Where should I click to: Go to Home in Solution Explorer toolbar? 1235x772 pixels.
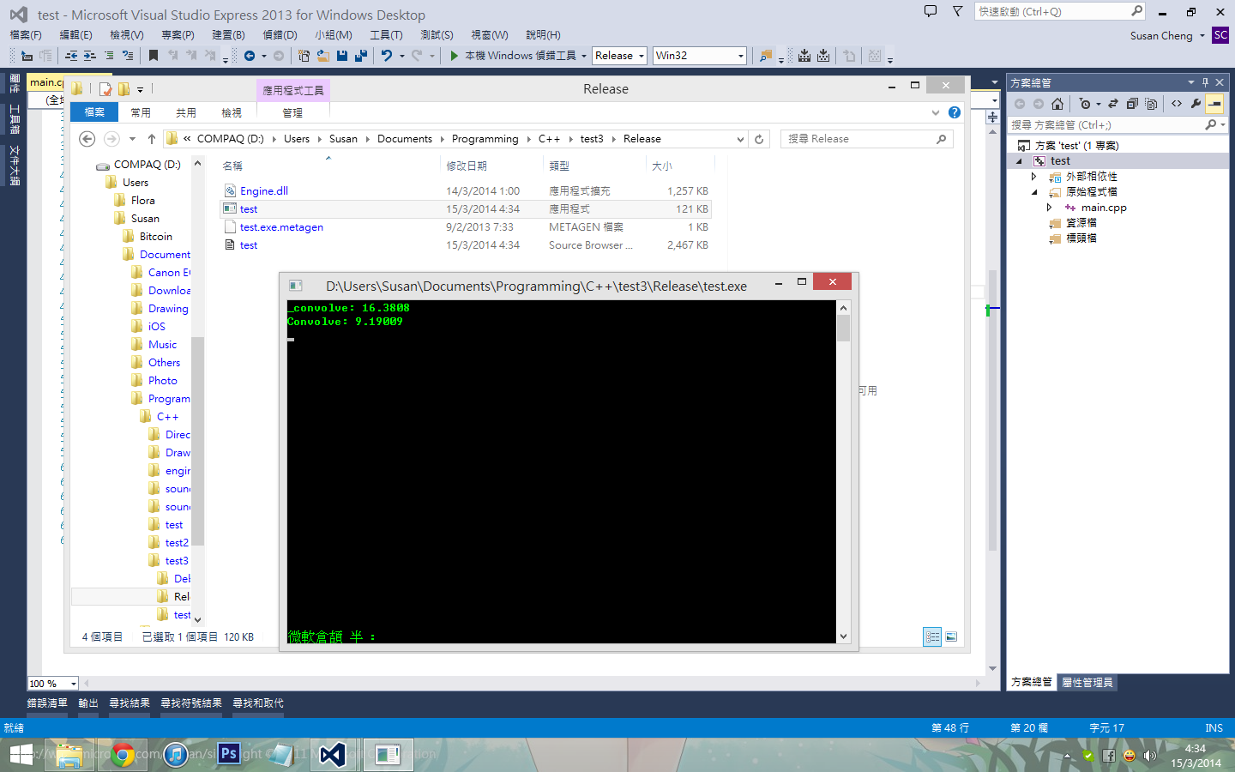click(x=1057, y=104)
